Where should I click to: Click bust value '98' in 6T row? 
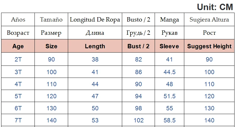[139, 108]
